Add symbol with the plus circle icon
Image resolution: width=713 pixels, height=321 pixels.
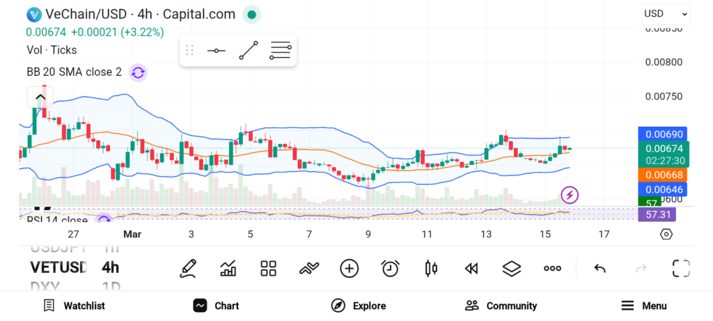click(x=349, y=268)
